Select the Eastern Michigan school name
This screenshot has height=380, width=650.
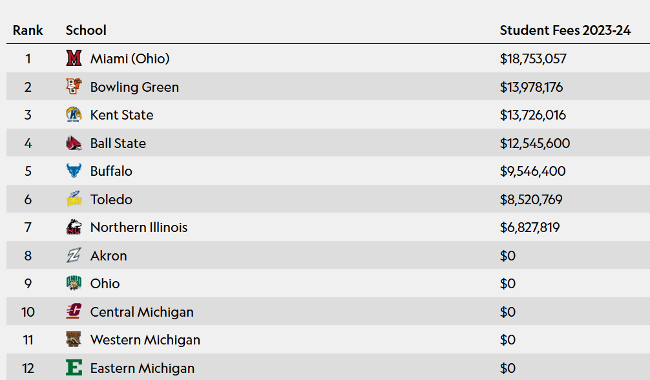[x=142, y=368]
